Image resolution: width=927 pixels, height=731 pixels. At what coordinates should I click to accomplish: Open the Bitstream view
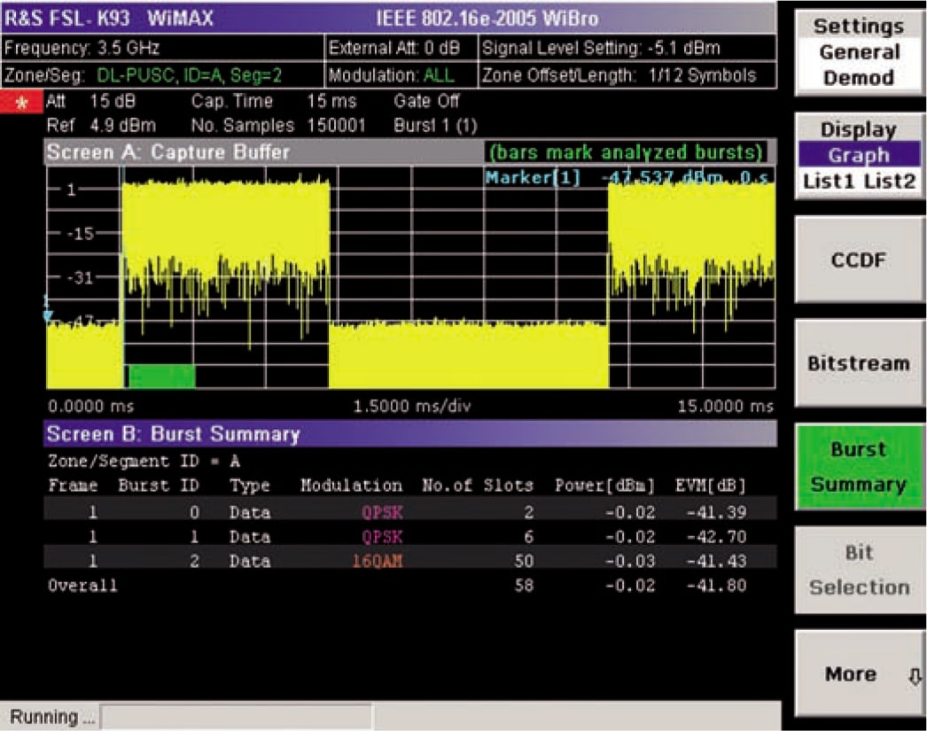[x=859, y=362]
